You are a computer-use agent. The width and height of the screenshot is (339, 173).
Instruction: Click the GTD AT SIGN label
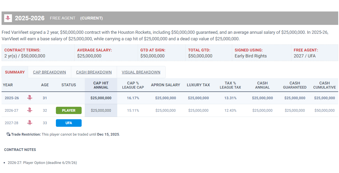pyautogui.click(x=153, y=50)
